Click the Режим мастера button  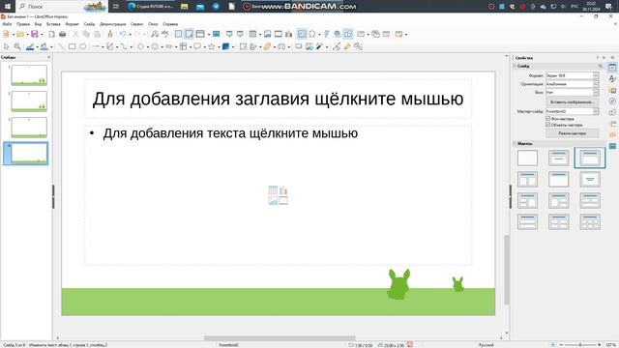click(572, 133)
